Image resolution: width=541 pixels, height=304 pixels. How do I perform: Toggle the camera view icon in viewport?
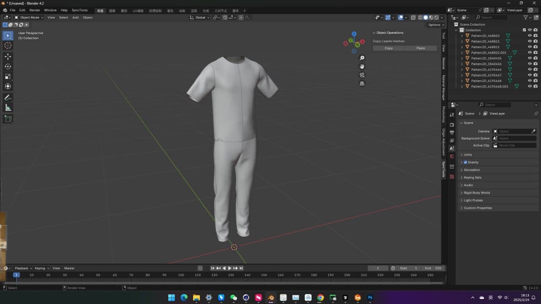[362, 75]
